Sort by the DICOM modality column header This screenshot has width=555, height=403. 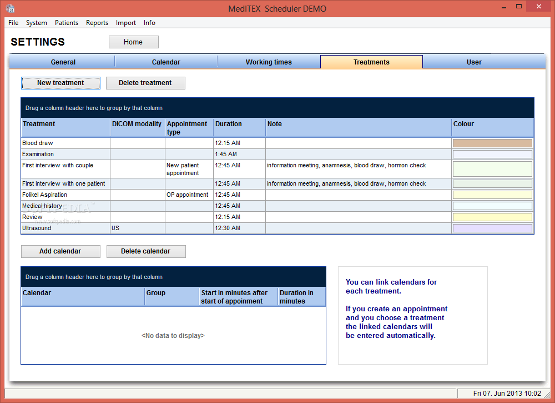tap(137, 128)
